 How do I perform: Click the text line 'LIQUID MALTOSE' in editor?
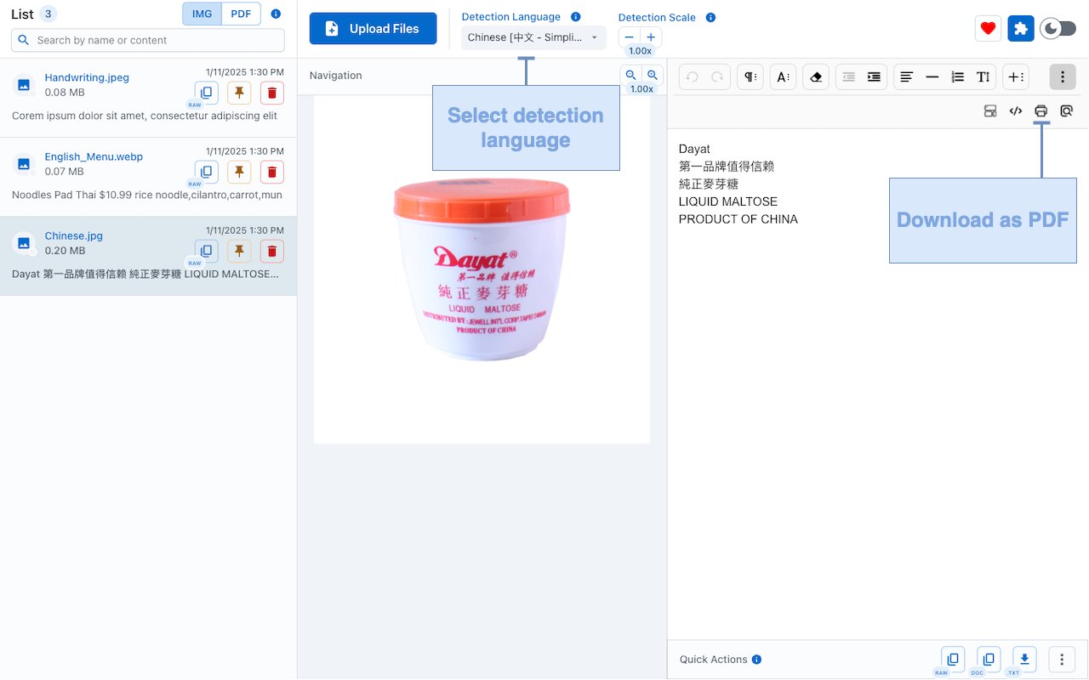point(728,201)
